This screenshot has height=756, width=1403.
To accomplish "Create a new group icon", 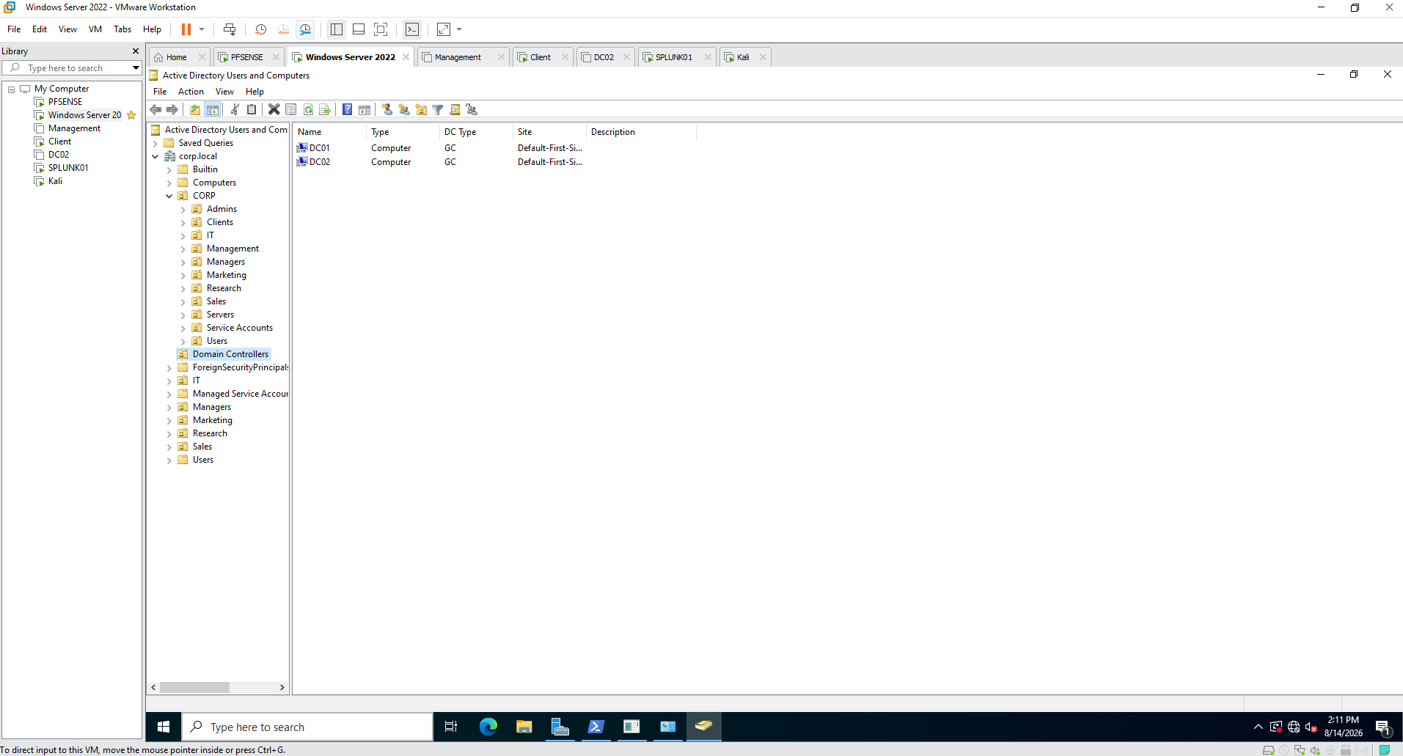I will click(404, 109).
